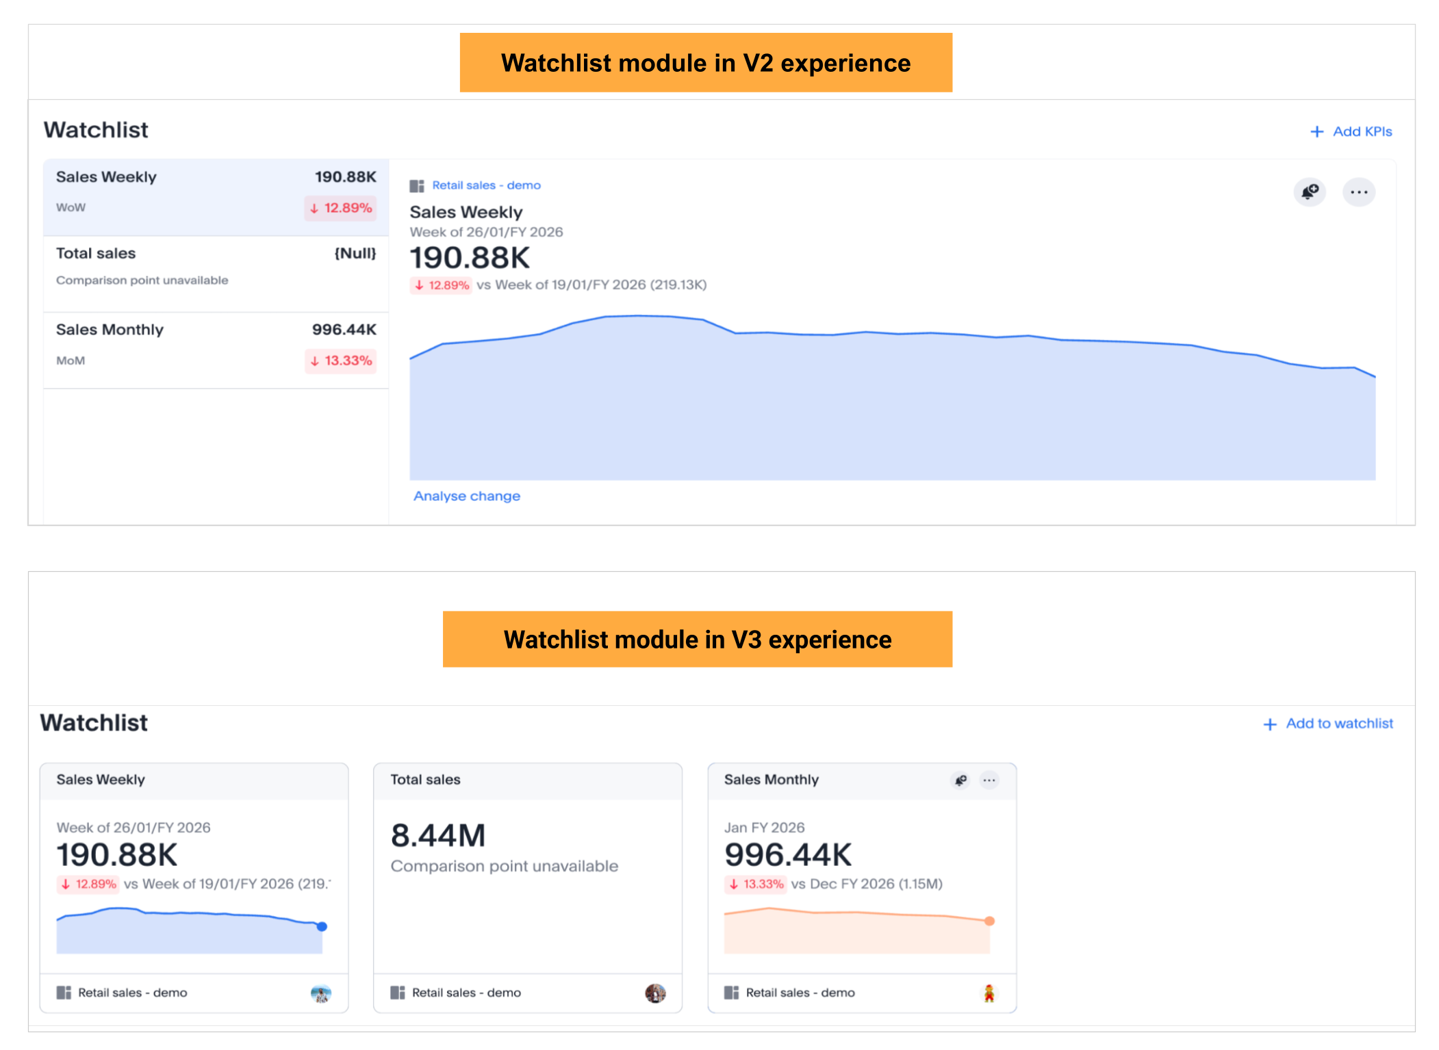Open Retail sales - demo on Total sales card

[x=466, y=993]
